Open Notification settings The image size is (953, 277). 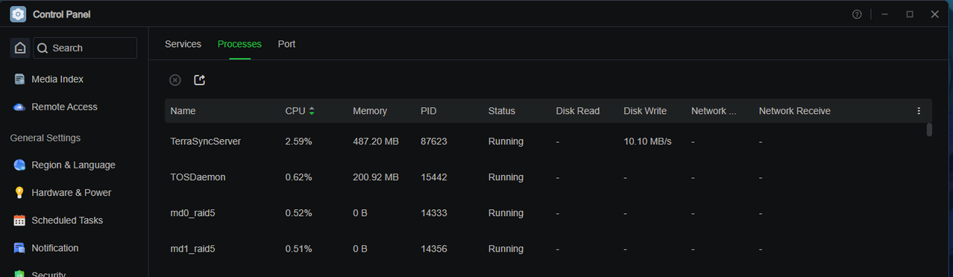coord(55,248)
